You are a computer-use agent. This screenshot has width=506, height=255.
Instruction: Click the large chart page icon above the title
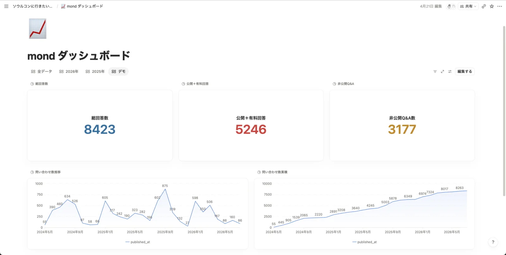38,29
